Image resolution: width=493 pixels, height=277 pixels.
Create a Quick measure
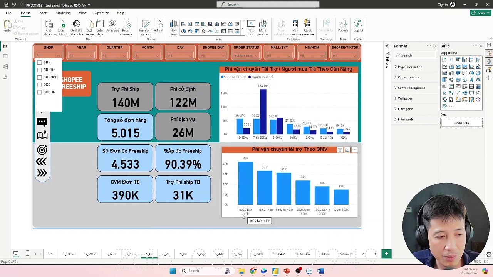(x=308, y=28)
